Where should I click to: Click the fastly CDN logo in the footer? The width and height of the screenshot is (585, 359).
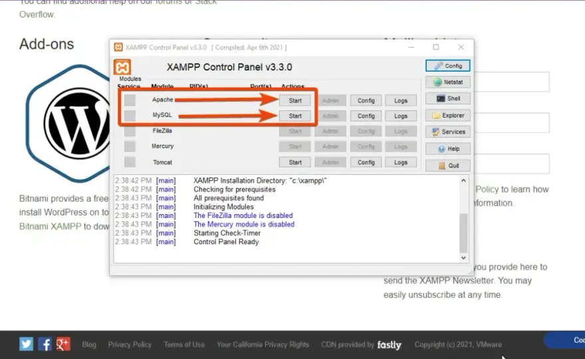389,345
